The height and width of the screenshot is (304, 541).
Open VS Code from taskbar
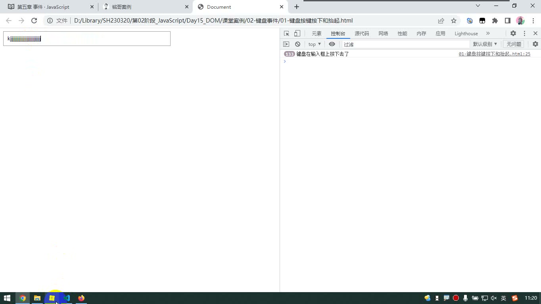click(x=67, y=298)
